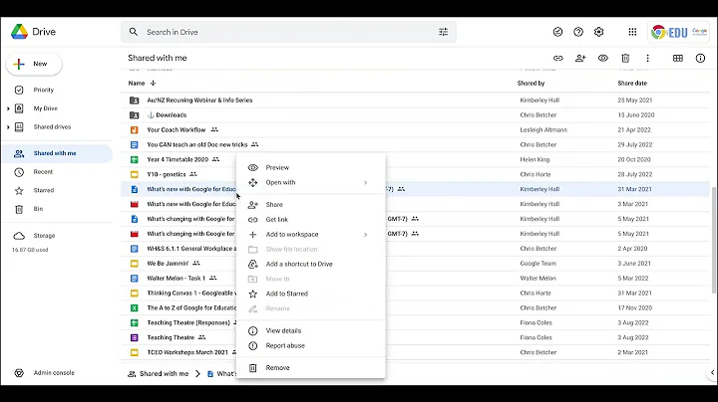The width and height of the screenshot is (718, 402).
Task: Choose Report abuse in context menu
Action: pyautogui.click(x=310, y=346)
